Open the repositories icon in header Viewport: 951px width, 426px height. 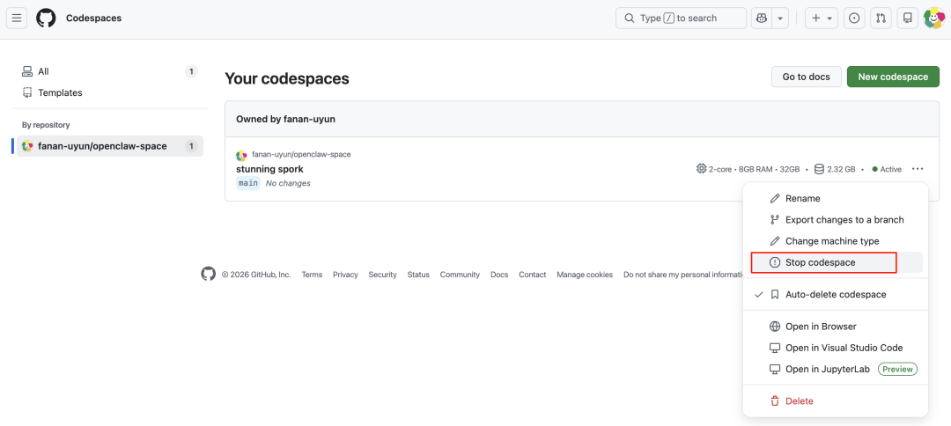(908, 18)
